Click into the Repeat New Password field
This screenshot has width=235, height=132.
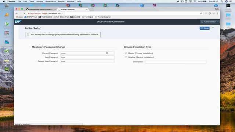[87, 61]
